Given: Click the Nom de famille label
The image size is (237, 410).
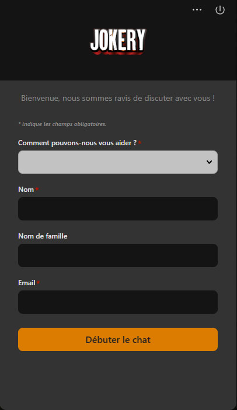Looking at the screenshot, I should coord(43,236).
